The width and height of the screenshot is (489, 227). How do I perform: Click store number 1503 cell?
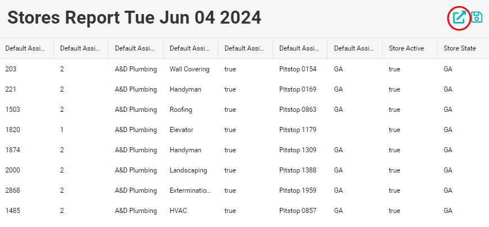13,110
